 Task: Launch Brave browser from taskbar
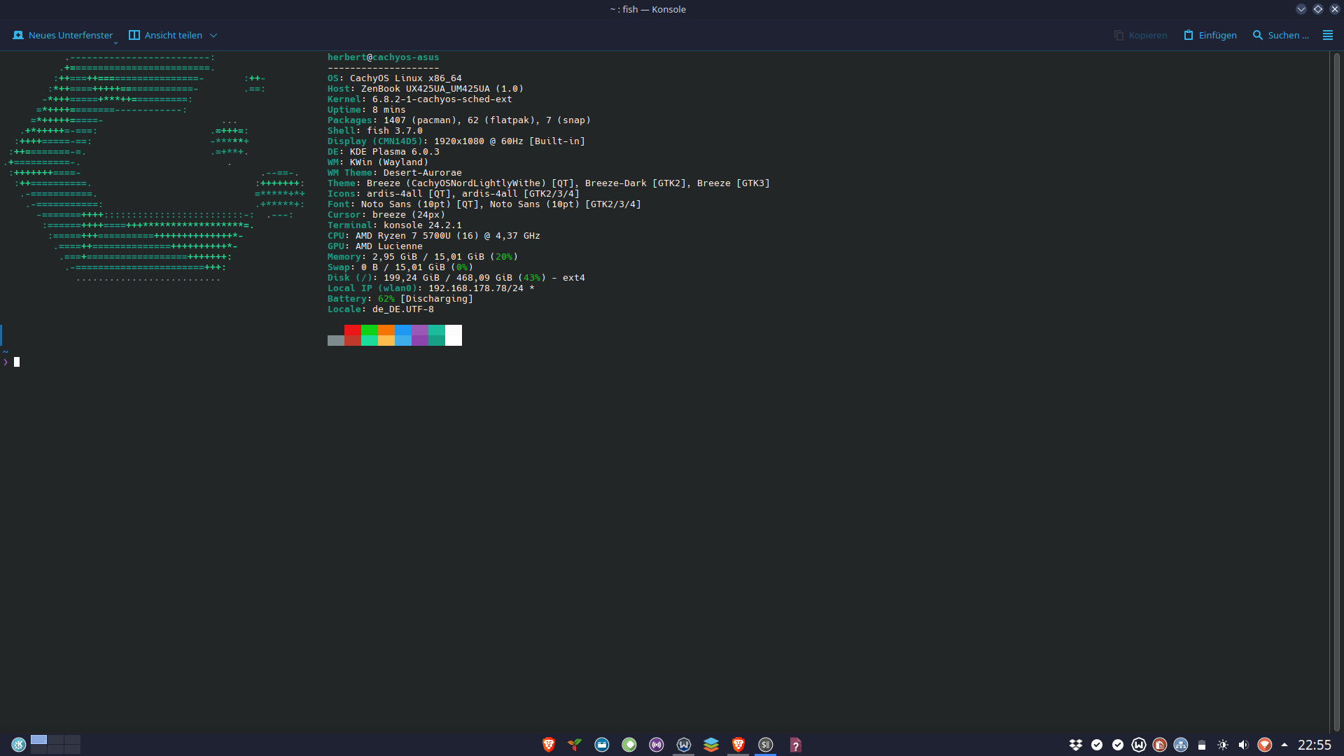548,745
